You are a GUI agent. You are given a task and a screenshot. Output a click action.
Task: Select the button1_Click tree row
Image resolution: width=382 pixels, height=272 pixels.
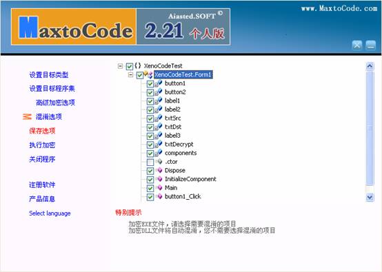tap(183, 196)
